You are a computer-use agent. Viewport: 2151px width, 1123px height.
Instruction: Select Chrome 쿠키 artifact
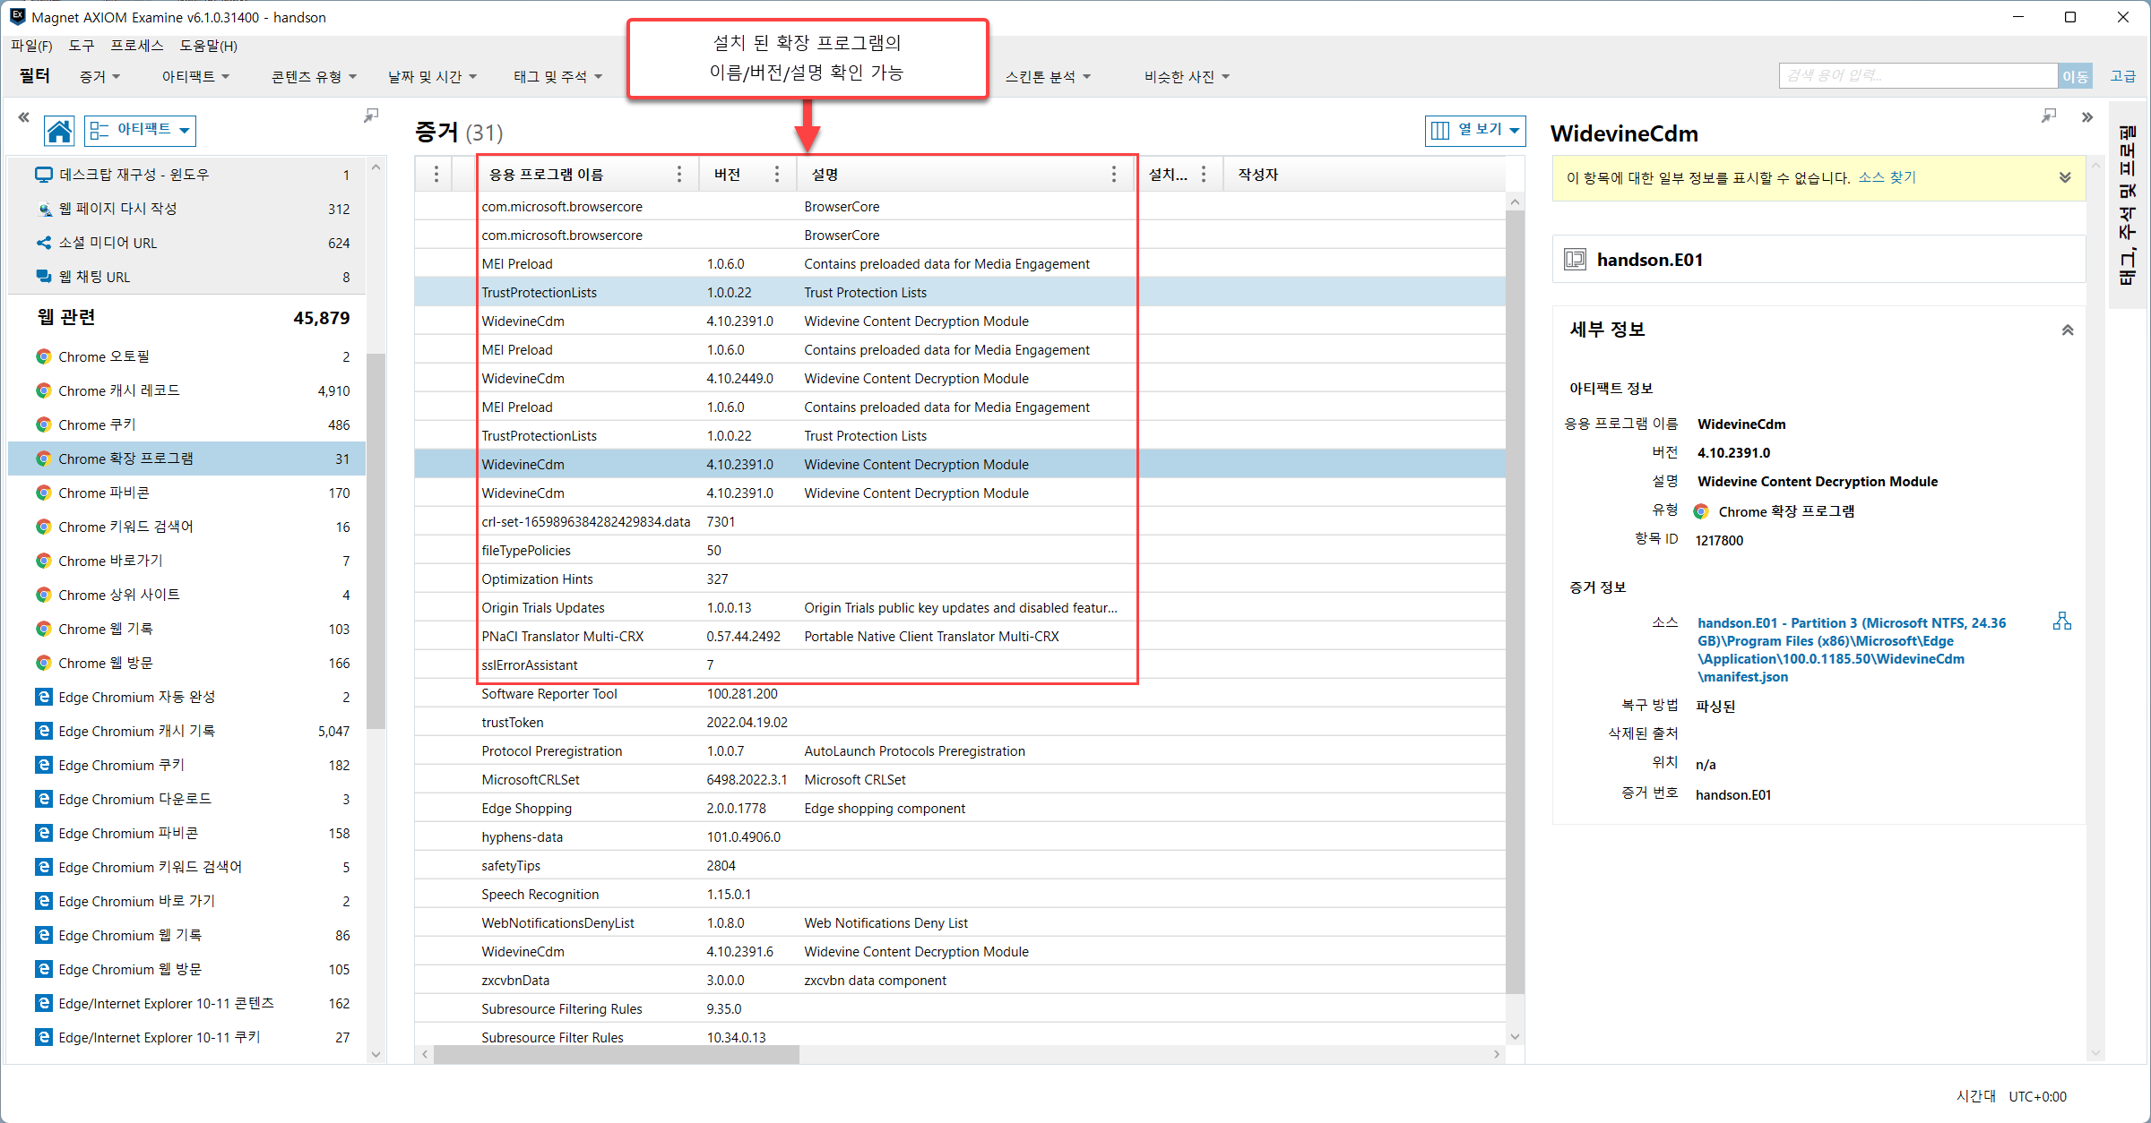pos(186,424)
